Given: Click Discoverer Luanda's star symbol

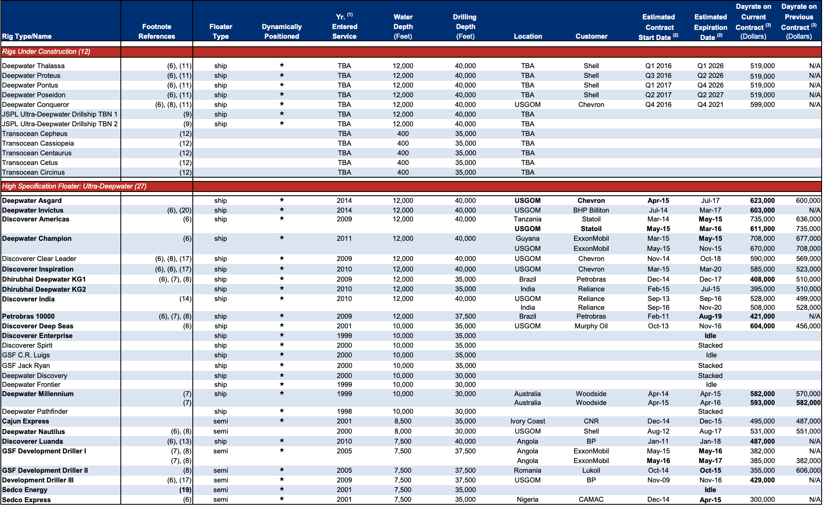Looking at the screenshot, I should (282, 441).
